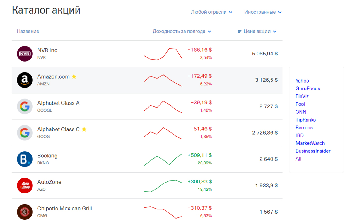The image size is (357, 223).
Task: Click the Amazon.com half-year sparkline chart
Action: (163, 80)
